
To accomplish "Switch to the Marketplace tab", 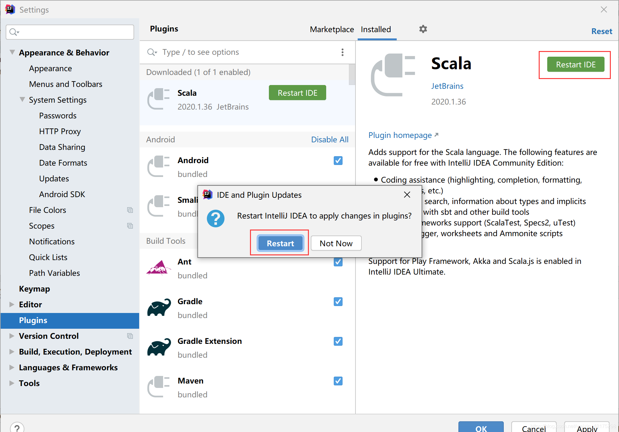I will tap(332, 29).
